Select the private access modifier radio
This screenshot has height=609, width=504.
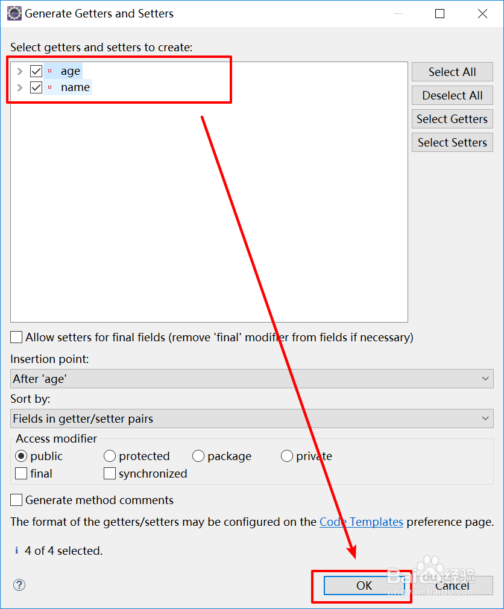(286, 456)
